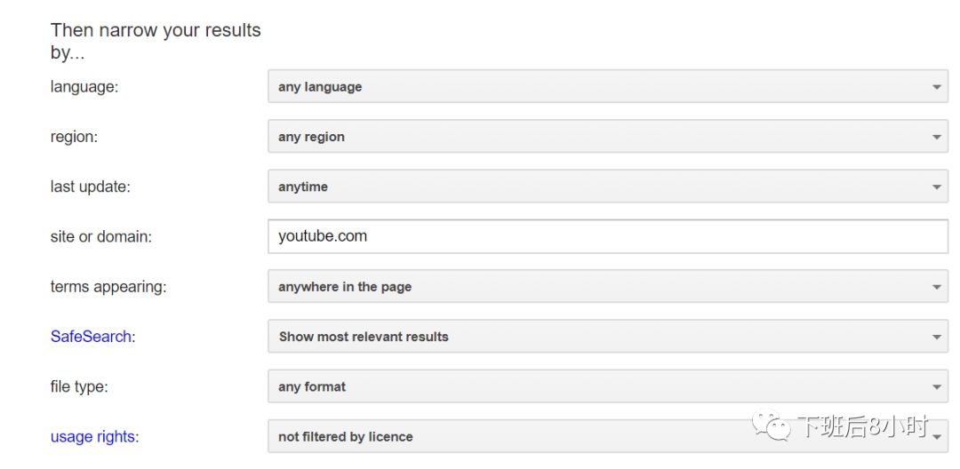Click the 'site or domain:' label
This screenshot has height=469, width=960.
pos(101,237)
